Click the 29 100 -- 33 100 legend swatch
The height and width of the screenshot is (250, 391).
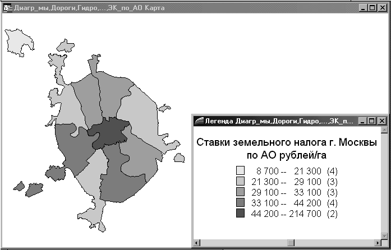241,192
